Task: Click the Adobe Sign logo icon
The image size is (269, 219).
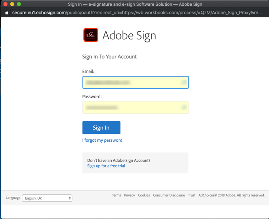Action: pos(91,35)
